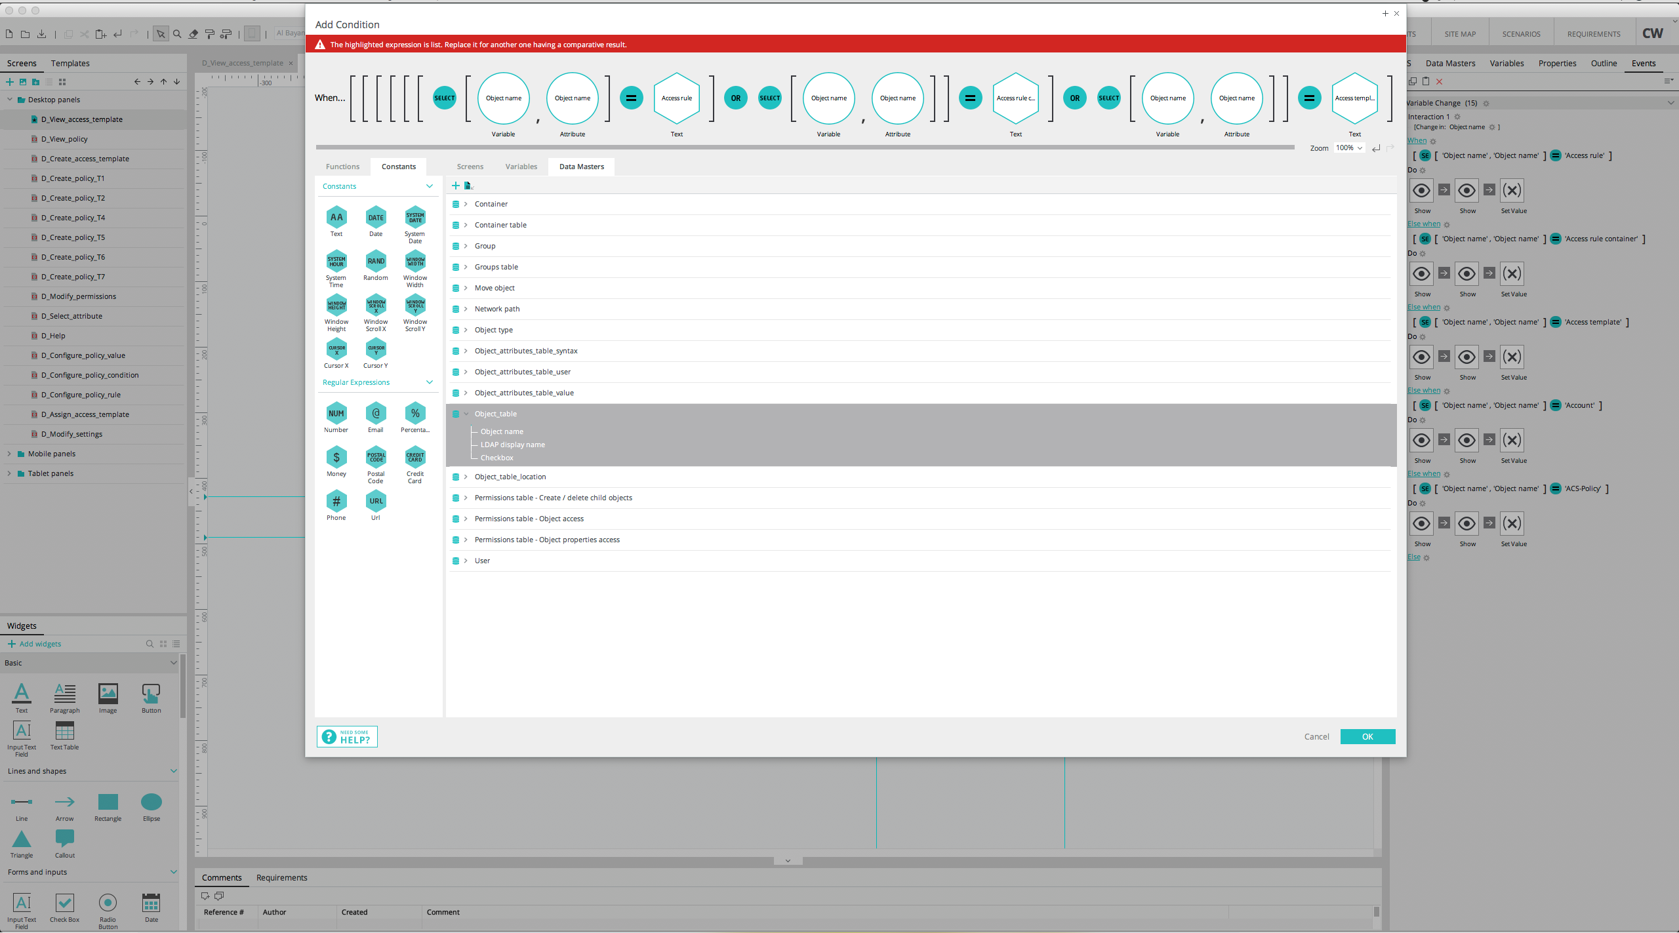Expand the Container table data master

click(466, 225)
